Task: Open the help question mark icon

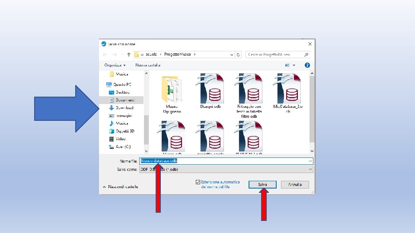Action: click(307, 65)
